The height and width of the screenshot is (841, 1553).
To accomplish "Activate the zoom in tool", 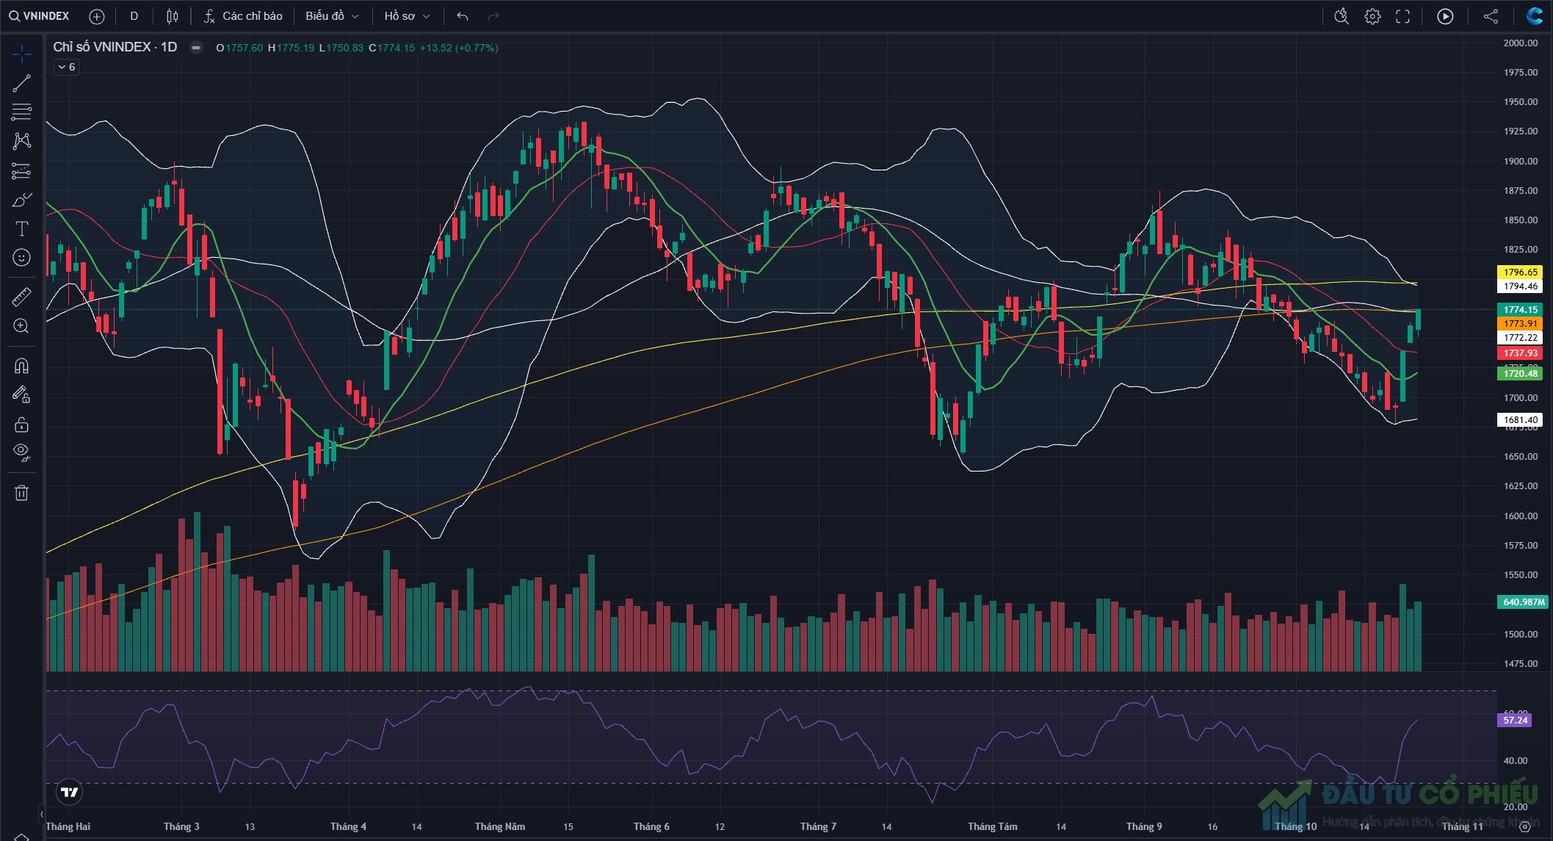I will coord(21,326).
